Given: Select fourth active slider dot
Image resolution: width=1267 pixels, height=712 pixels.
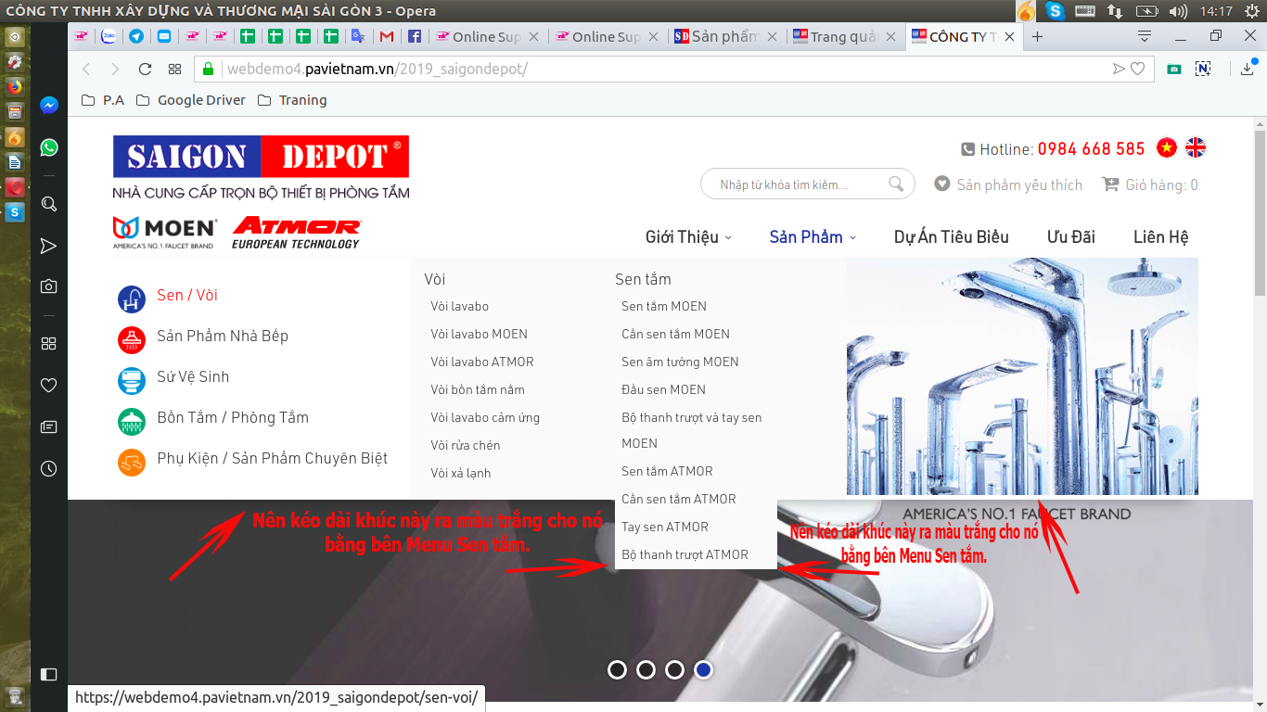Looking at the screenshot, I should tap(704, 669).
